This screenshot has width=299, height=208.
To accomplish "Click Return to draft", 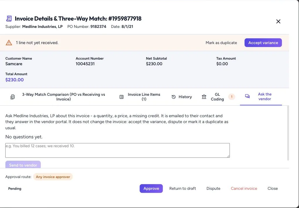I will click(x=183, y=189).
